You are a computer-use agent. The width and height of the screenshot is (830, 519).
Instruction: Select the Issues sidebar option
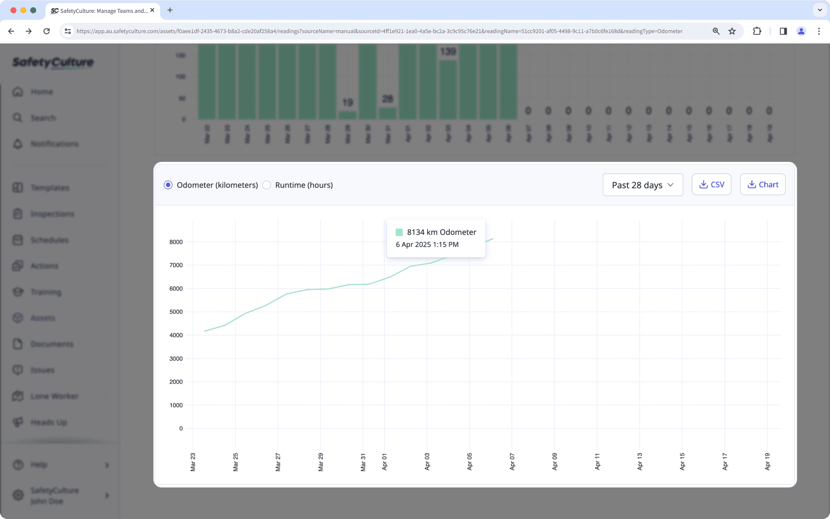click(x=42, y=370)
